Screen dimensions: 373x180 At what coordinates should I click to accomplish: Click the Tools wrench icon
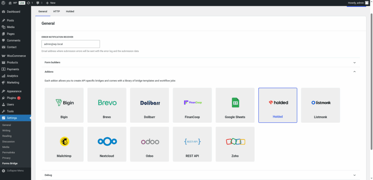click(4, 111)
